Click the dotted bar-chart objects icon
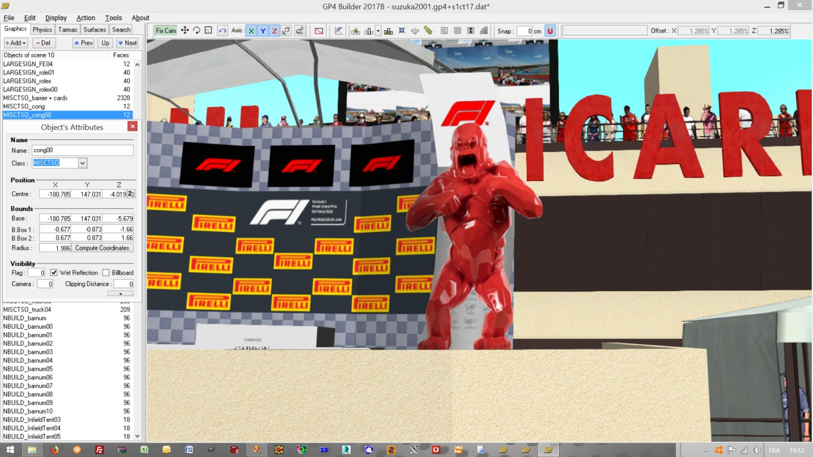813x457 pixels. pyautogui.click(x=356, y=30)
